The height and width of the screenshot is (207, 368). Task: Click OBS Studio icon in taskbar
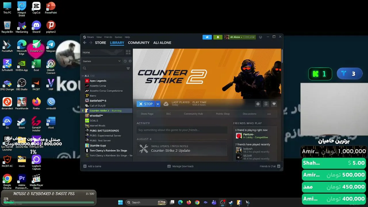point(222,202)
